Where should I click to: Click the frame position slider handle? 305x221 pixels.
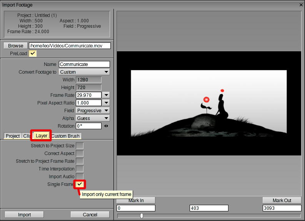(x=142, y=216)
